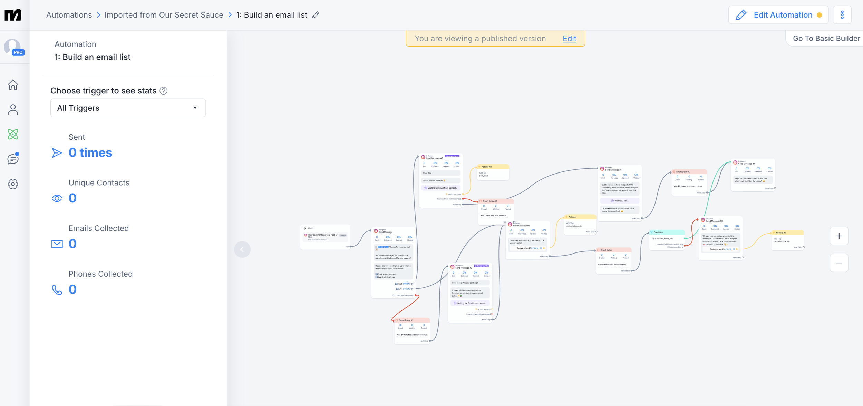Viewport: 863px width, 406px height.
Task: Open the three-dot options menu top right
Action: (842, 14)
